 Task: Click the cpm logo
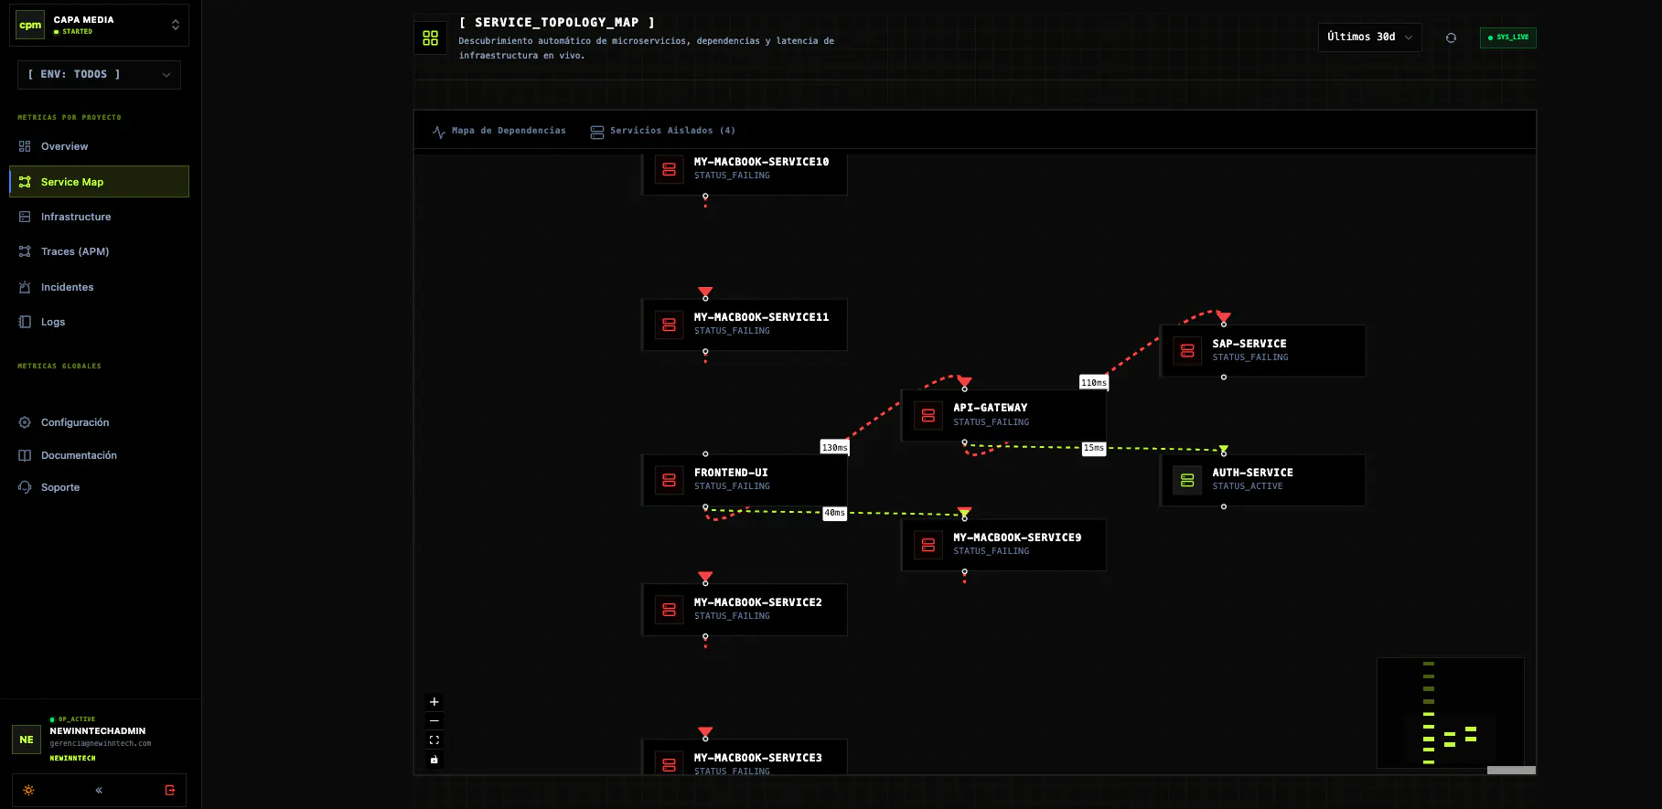(30, 25)
